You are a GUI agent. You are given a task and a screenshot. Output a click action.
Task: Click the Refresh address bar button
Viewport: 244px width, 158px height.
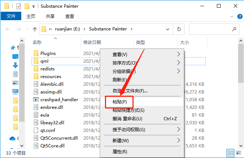click(179, 29)
